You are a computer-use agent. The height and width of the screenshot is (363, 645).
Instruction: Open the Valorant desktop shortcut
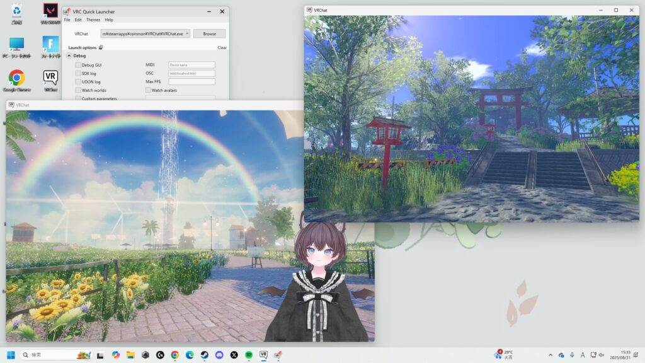click(x=50, y=11)
